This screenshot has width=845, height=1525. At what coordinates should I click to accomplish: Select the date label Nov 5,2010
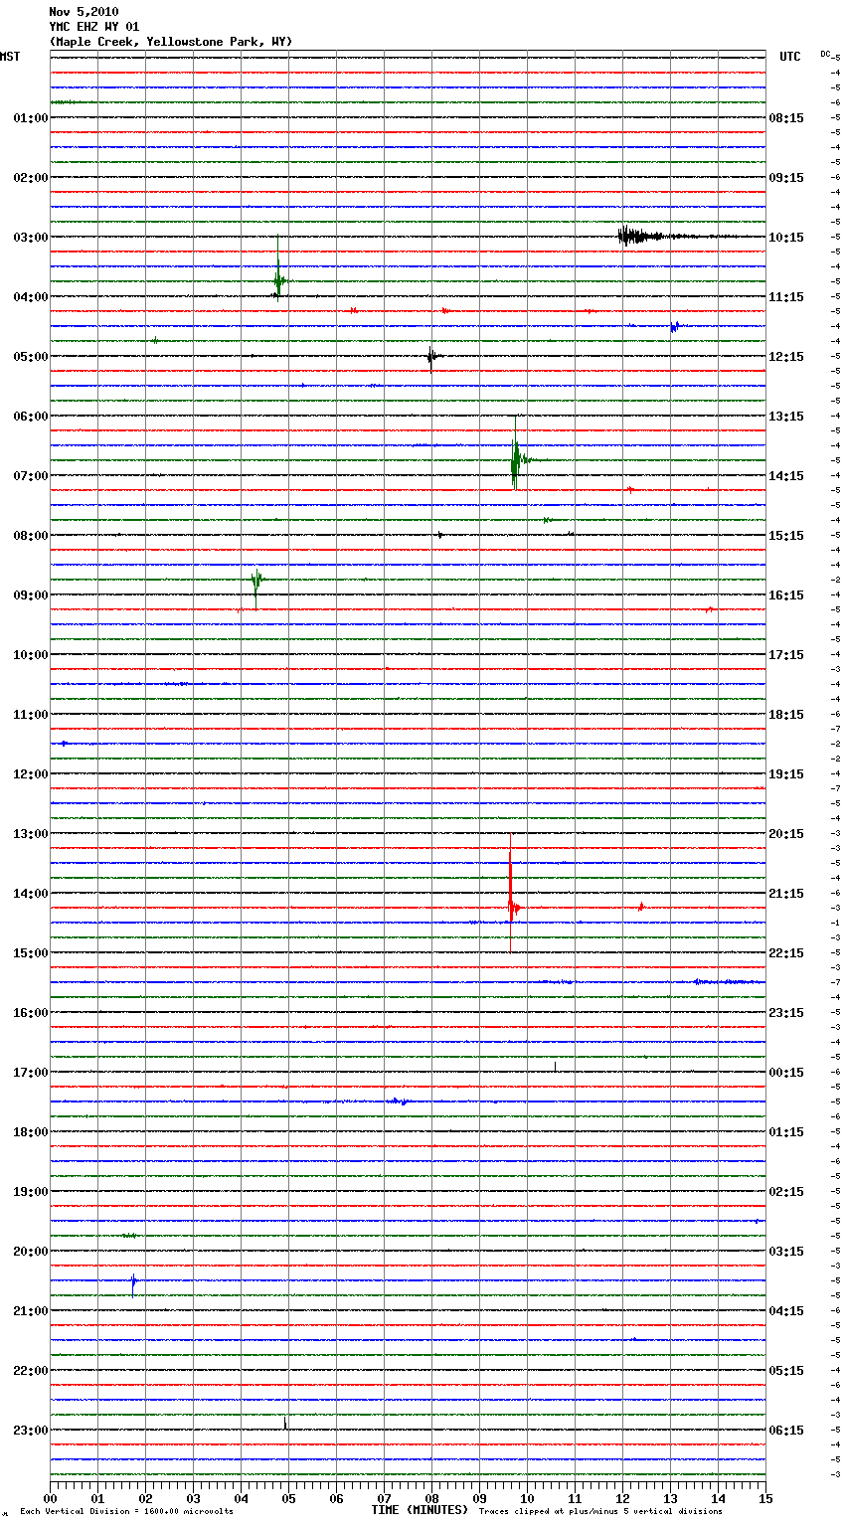[x=84, y=12]
